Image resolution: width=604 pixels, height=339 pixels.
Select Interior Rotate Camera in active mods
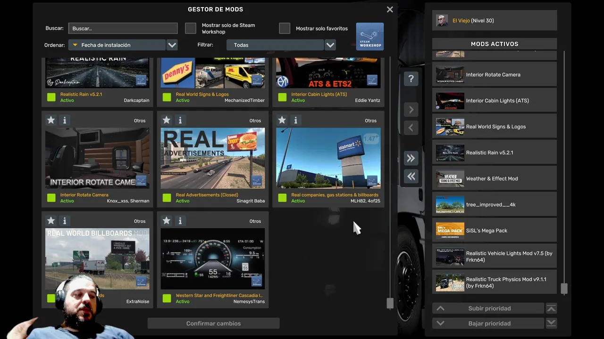(x=495, y=74)
